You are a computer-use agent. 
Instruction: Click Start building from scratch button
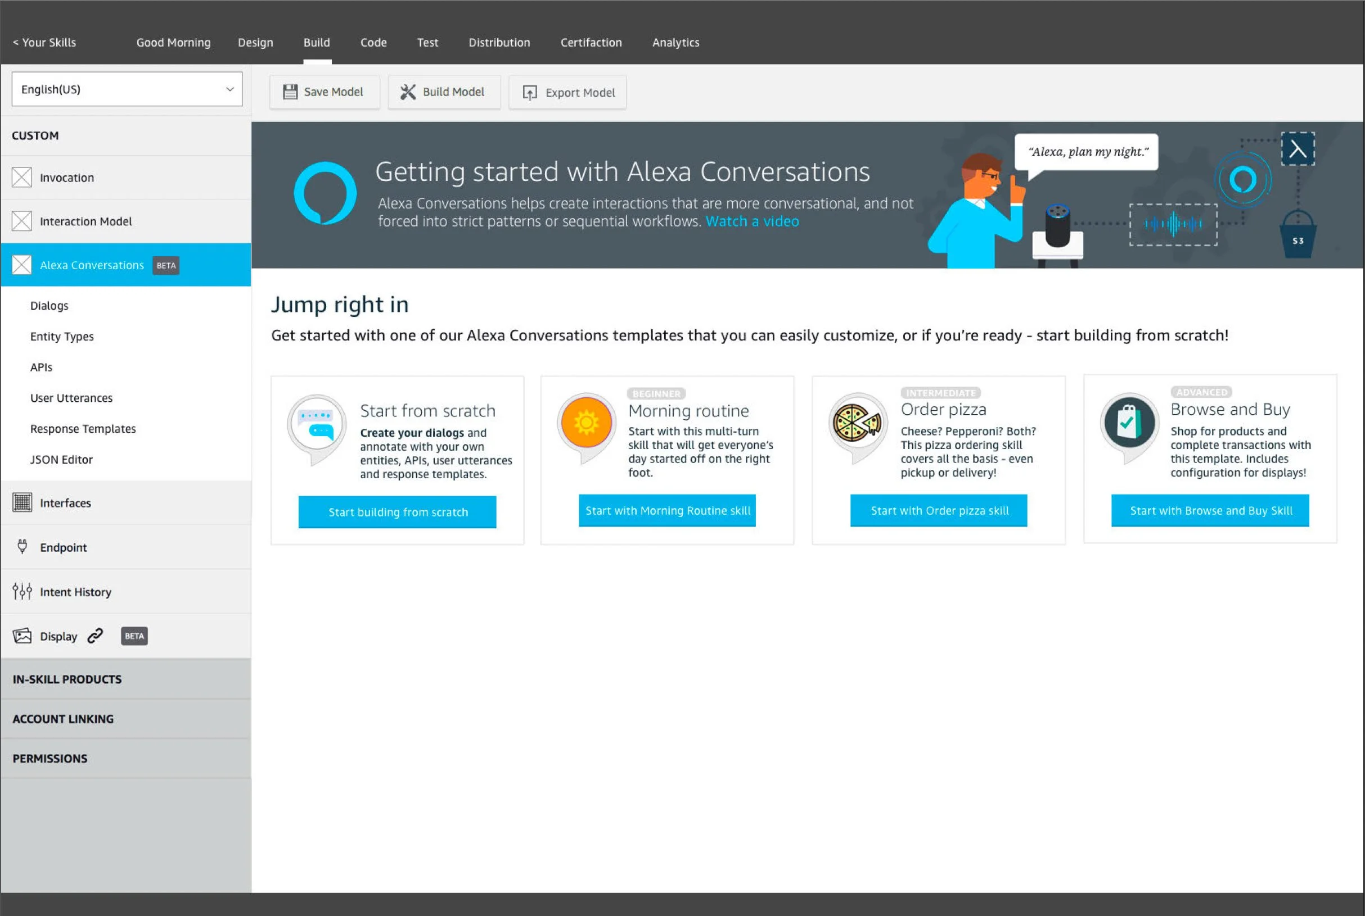(398, 512)
